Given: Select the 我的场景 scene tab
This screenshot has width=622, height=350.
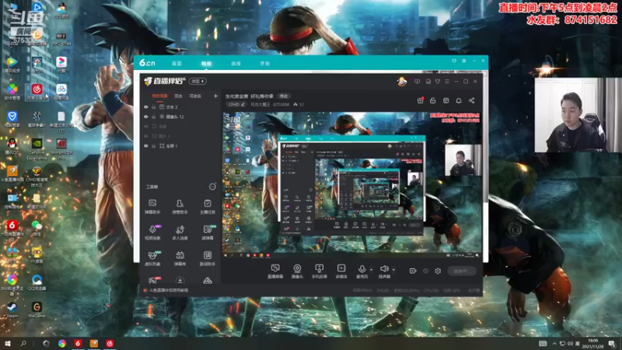Looking at the screenshot, I should (x=159, y=96).
